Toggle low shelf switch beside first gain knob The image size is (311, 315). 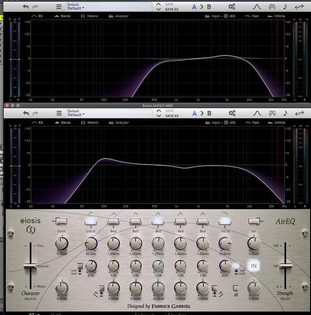[101, 288]
